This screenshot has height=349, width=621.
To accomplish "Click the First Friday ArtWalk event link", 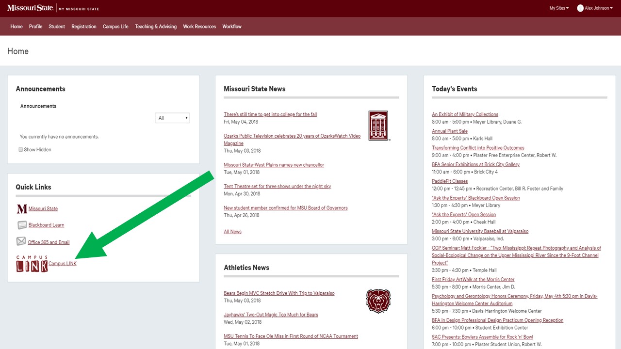I will [473, 279].
